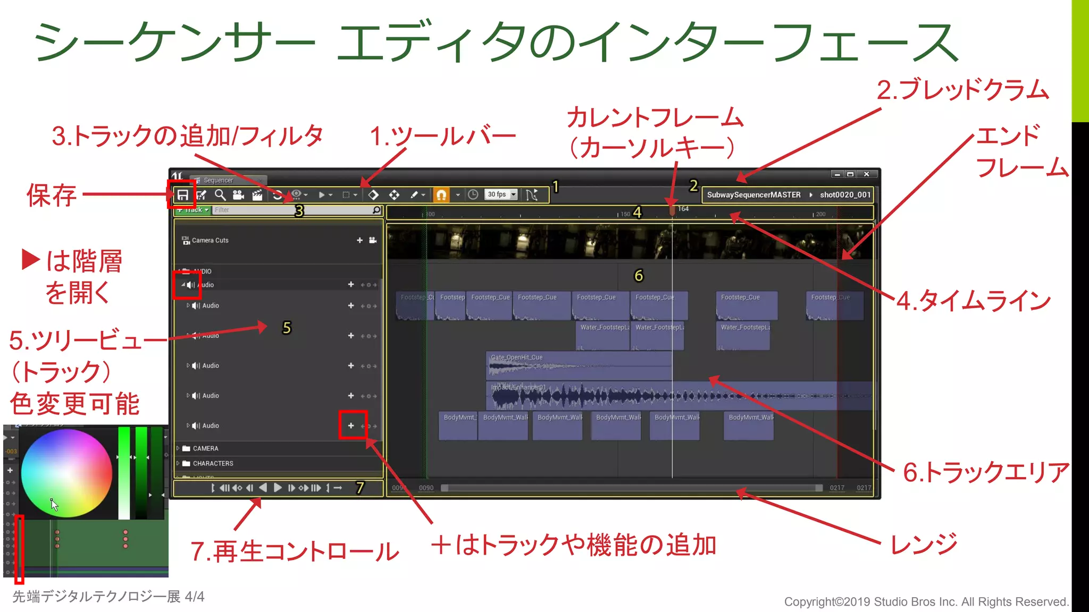
Task: Open the Render Movie clapperboard icon
Action: [257, 195]
